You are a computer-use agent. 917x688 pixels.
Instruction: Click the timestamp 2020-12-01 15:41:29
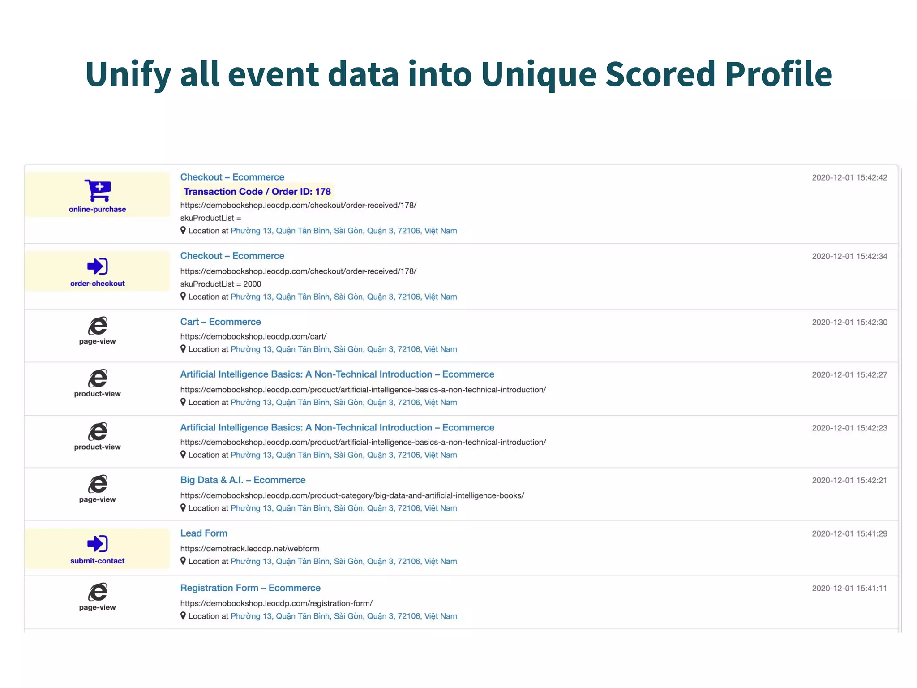(x=849, y=533)
